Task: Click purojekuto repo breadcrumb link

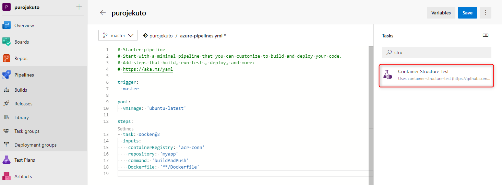Action: pos(161,36)
